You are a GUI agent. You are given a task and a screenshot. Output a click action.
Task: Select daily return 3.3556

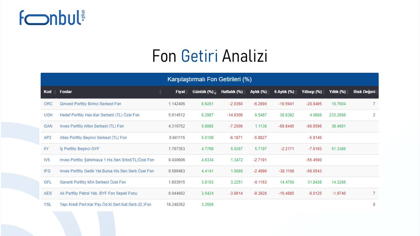(x=207, y=205)
